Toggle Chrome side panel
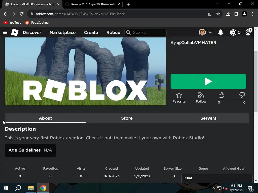The image size is (258, 193). [x=236, y=14]
